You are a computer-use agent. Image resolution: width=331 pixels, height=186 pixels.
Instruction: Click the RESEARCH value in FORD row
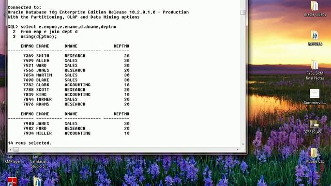tap(75, 129)
